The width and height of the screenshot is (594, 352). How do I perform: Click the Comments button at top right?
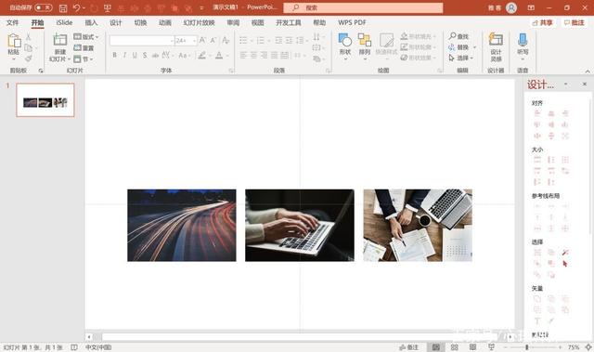coord(575,22)
